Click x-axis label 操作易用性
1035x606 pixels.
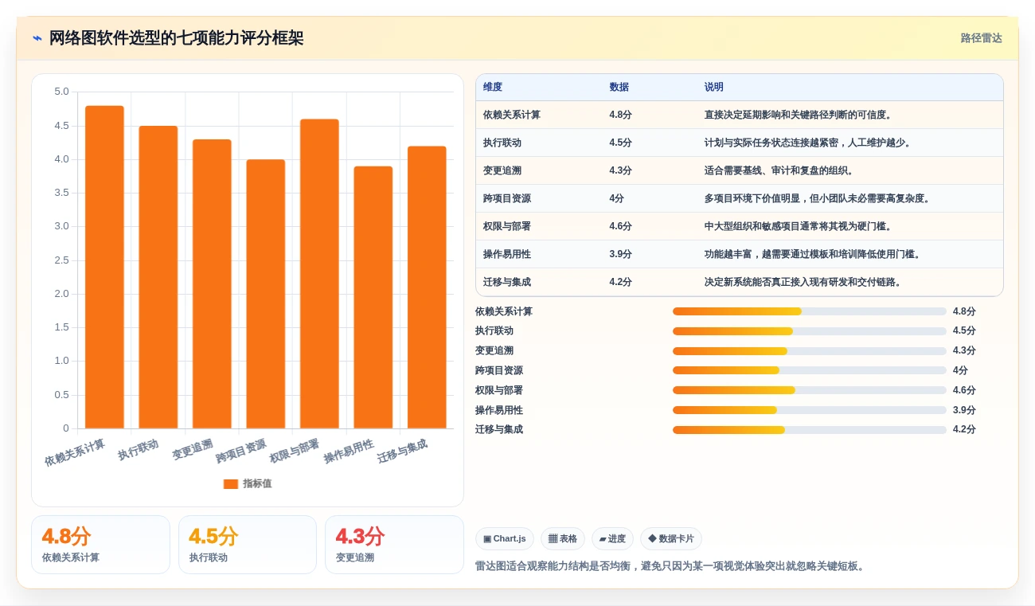[x=348, y=452]
